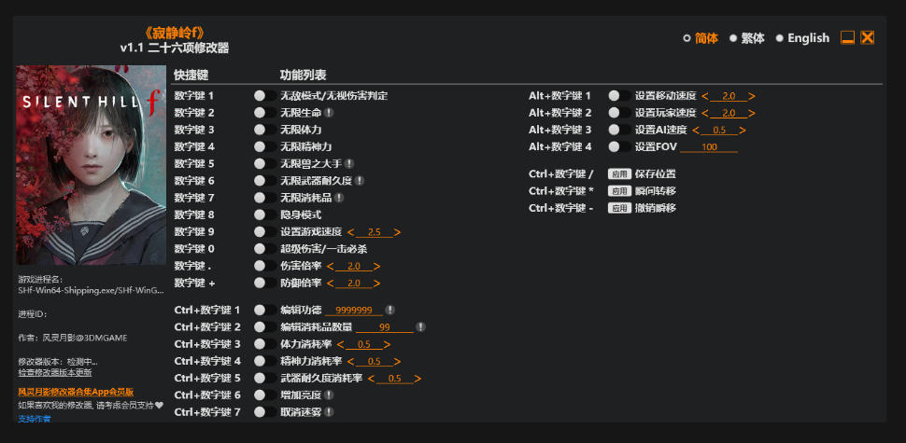
Task: Click info icon next to 增加亮度
Action: click(x=329, y=395)
